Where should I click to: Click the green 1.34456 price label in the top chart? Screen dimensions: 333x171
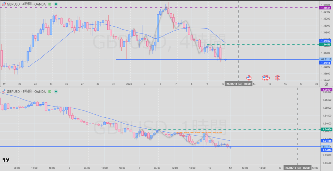point(326,44)
